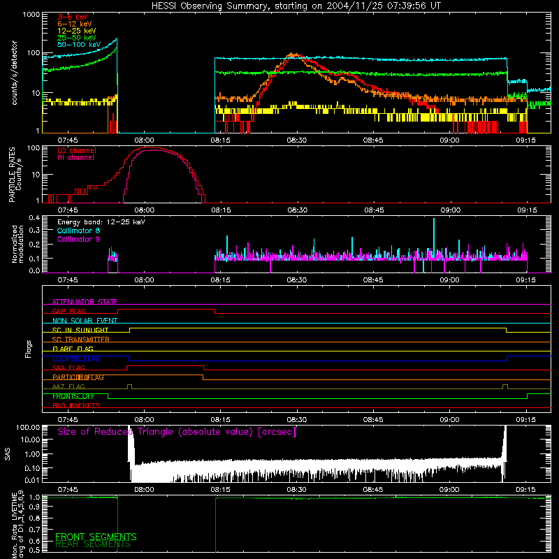Click the 0.4 tick on modulation axis
The image size is (559, 559).
pyautogui.click(x=34, y=218)
